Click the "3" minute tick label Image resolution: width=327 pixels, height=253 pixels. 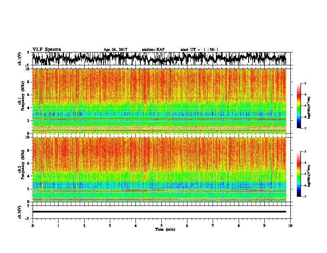click(110, 226)
